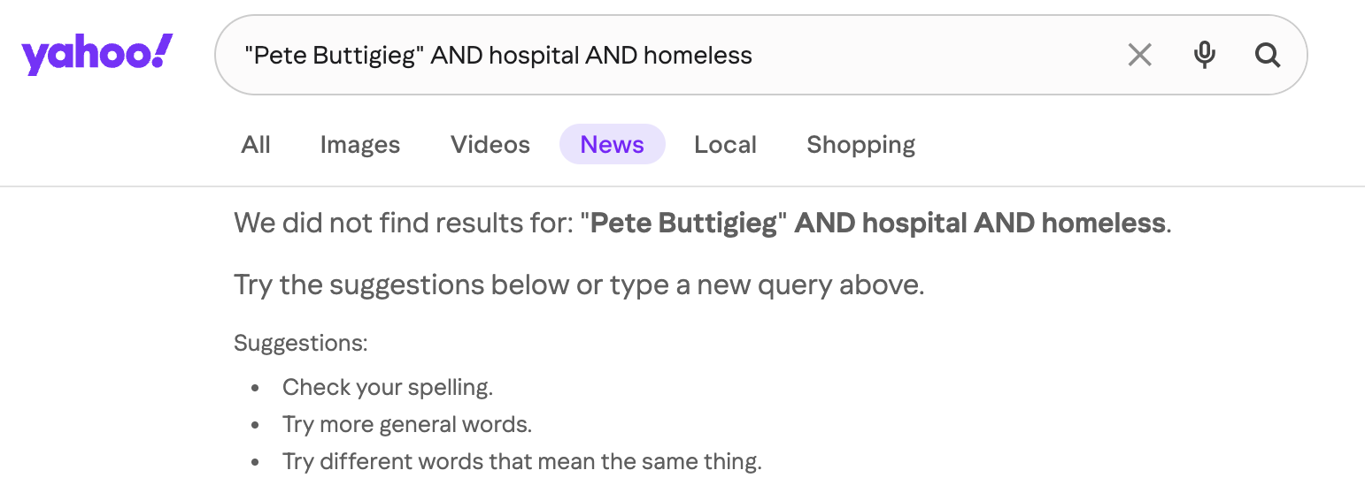Click bolded 'Pete Buttigieg' in no-results message
The width and height of the screenshot is (1365, 493).
tap(683, 224)
